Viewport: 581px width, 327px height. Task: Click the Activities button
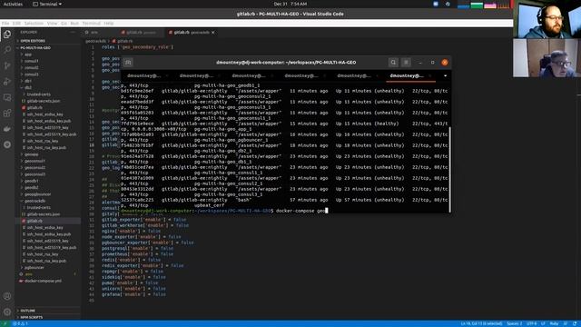coord(13,4)
